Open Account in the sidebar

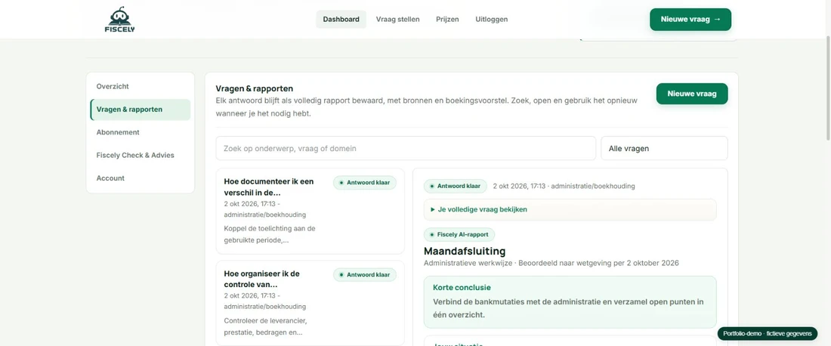(x=141, y=178)
